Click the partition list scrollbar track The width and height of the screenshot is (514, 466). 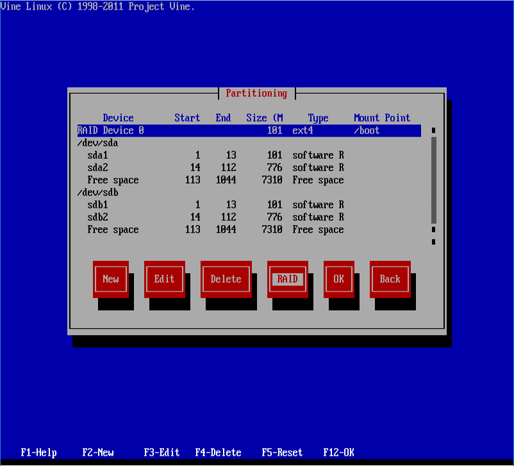pos(434,180)
